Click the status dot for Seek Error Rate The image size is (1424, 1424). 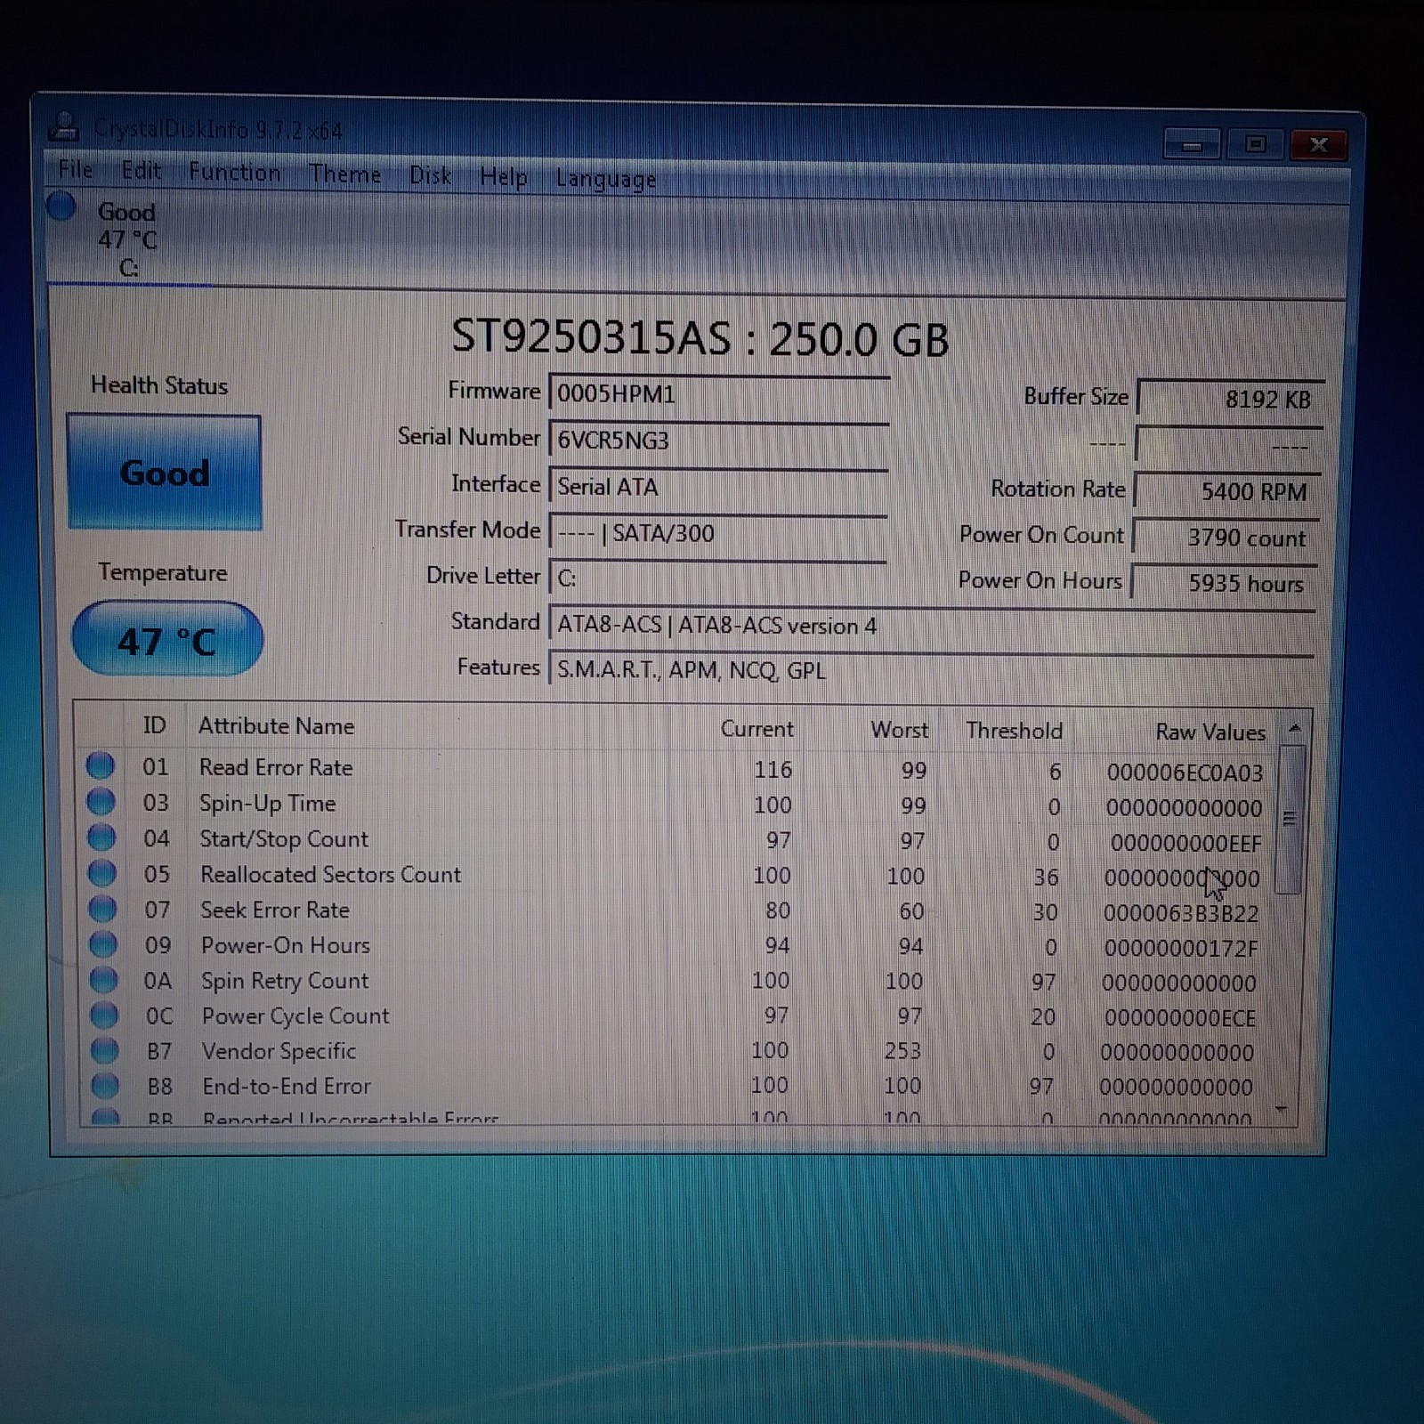[102, 909]
